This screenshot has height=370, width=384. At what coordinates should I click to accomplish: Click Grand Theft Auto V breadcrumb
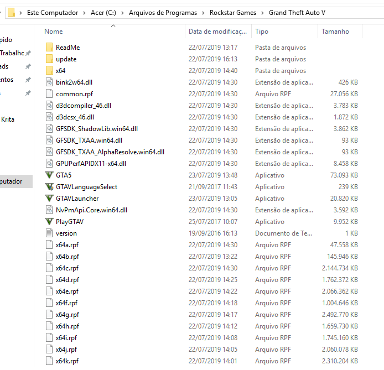coord(297,13)
